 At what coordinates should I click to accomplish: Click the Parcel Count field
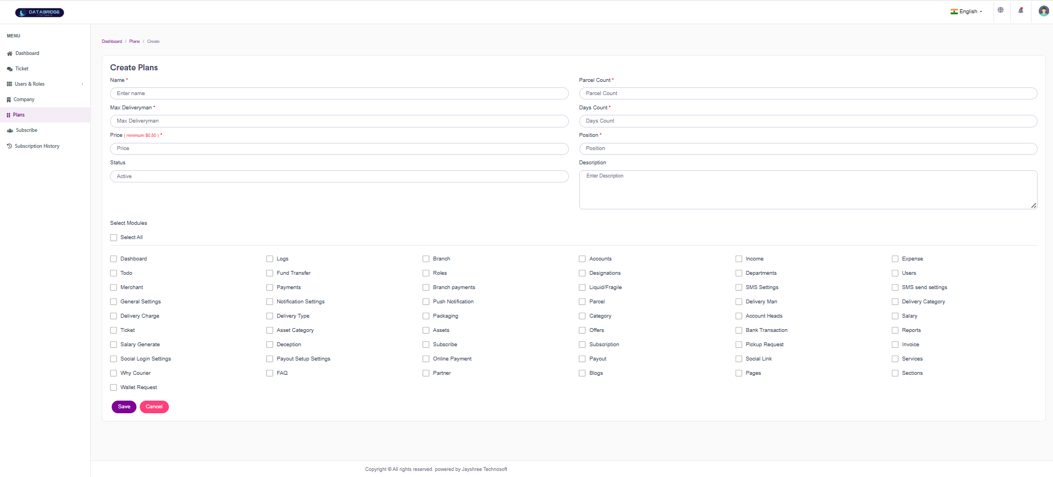click(808, 93)
